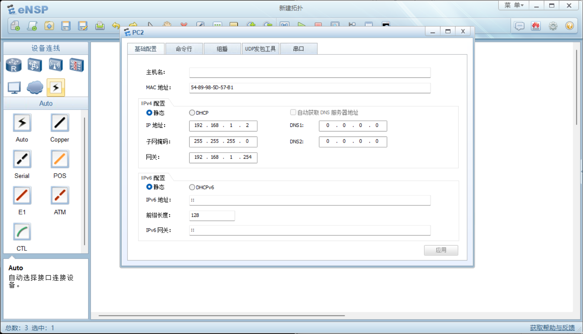Click the print topology icon
583x334 pixels.
[100, 26]
